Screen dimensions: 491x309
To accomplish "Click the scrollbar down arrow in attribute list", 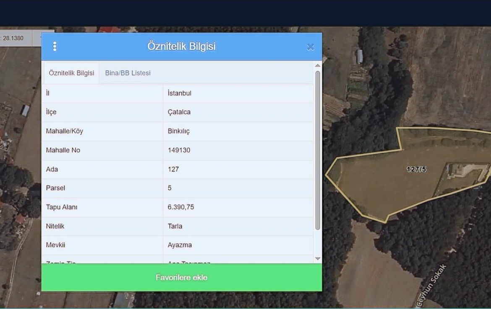I will click(x=318, y=259).
